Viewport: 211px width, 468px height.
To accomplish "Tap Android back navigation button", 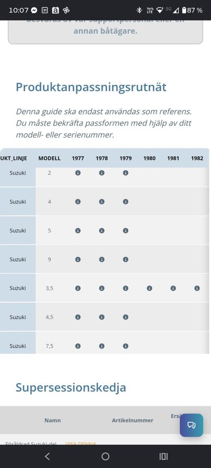I will tap(47, 457).
